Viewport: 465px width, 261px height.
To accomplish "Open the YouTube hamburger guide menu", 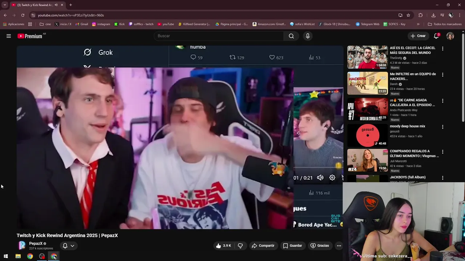I will pos(9,36).
